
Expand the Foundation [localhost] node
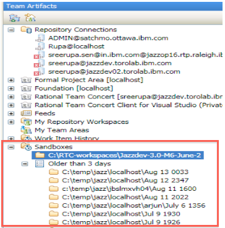click(11, 89)
